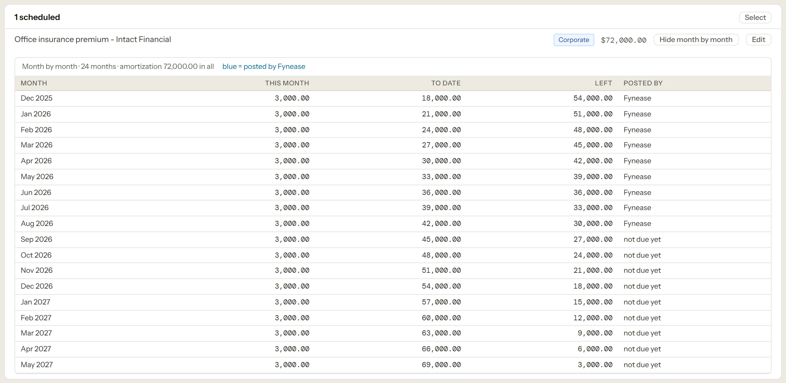Viewport: 786px width, 383px height.
Task: Click the Edit button for insurance premium
Action: (758, 40)
